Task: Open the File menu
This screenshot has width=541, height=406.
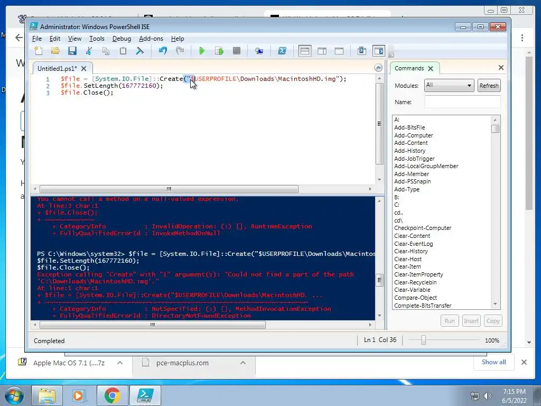Action: coord(36,39)
